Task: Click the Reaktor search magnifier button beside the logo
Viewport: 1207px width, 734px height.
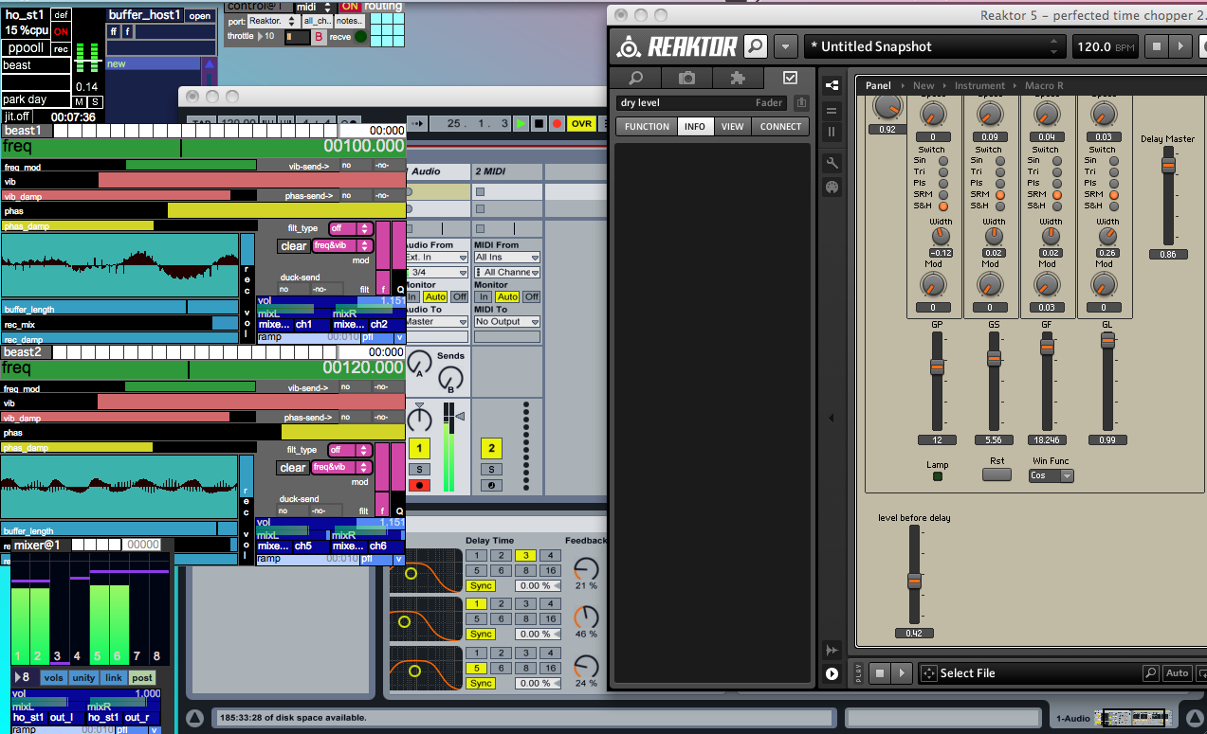Action: point(755,46)
